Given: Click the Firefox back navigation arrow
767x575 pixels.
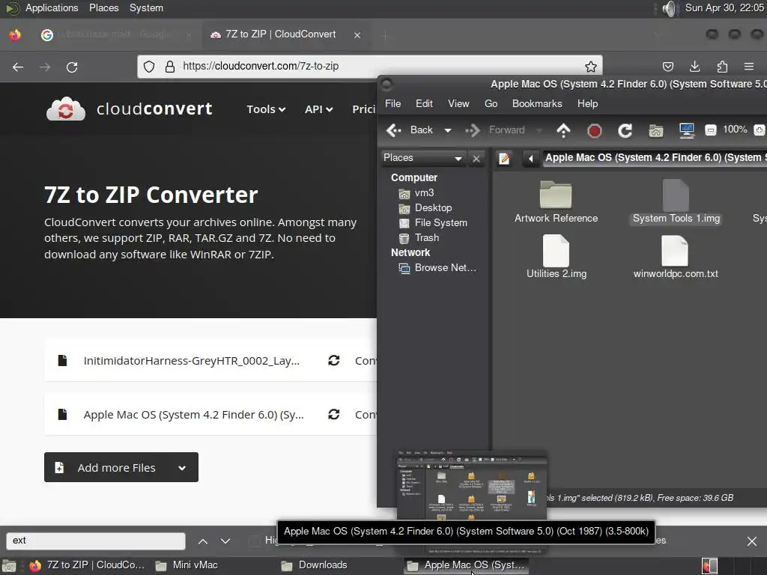Looking at the screenshot, I should tap(18, 67).
